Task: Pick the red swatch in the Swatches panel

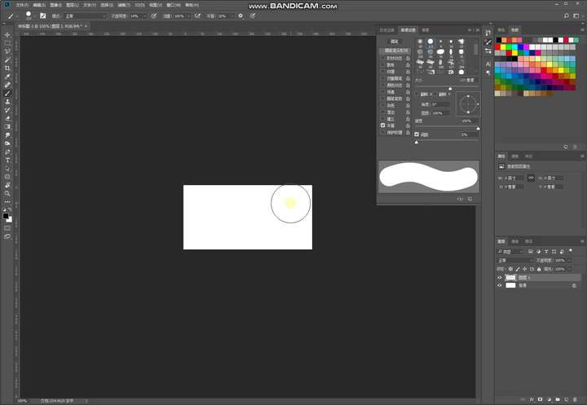Action: click(497, 47)
